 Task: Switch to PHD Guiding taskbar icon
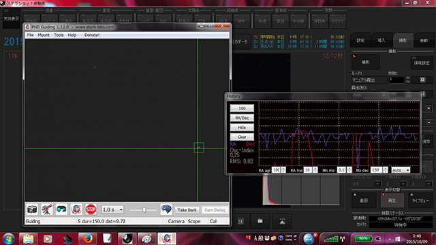[x=167, y=239]
